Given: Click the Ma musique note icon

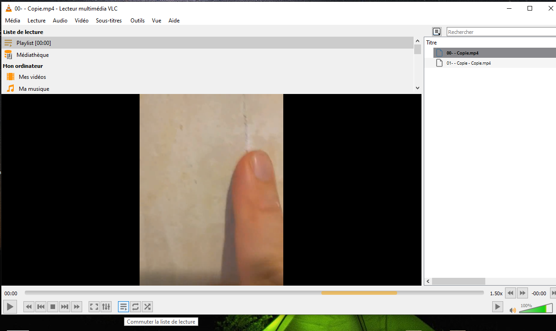Looking at the screenshot, I should pyautogui.click(x=11, y=88).
